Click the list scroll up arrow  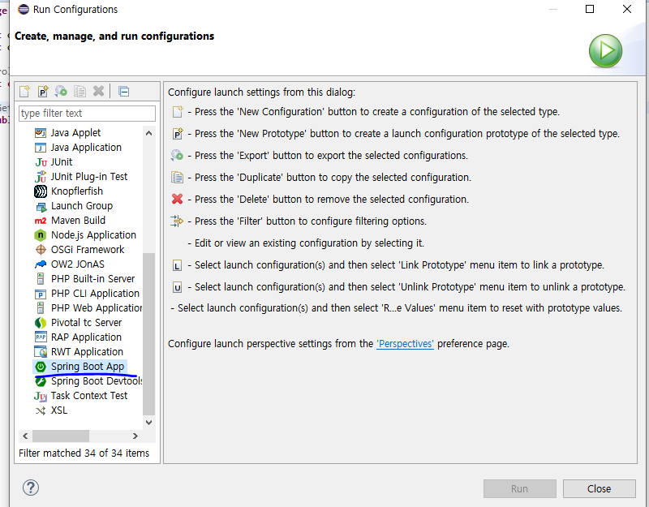coord(149,133)
